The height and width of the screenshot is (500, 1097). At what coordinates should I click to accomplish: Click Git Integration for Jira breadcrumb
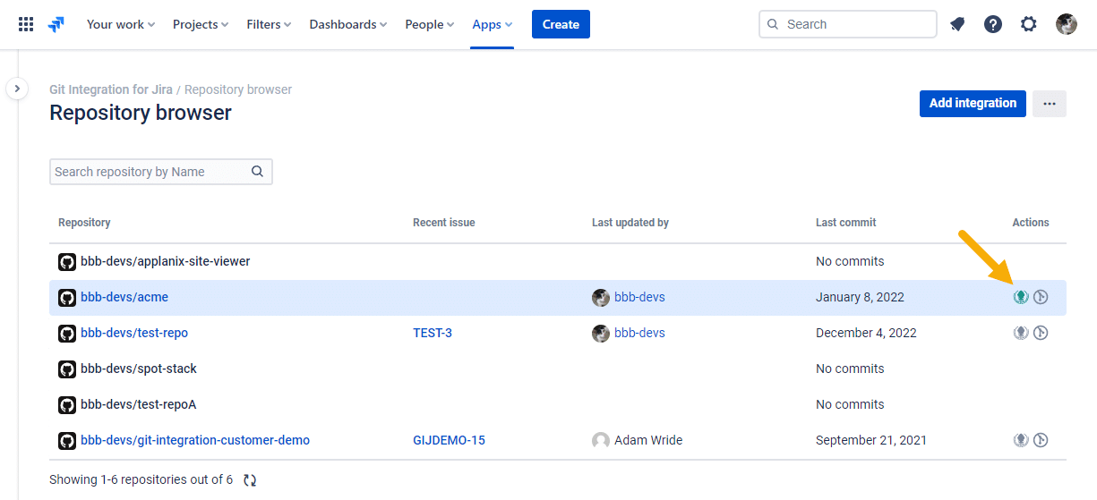[x=111, y=89]
